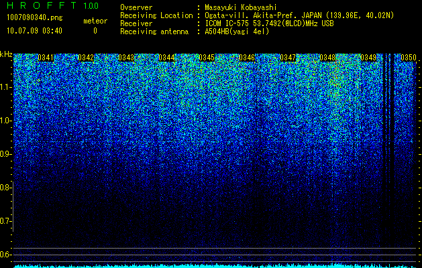
Task: Click the 0.6 kHz axis label
Action: pos(5,255)
